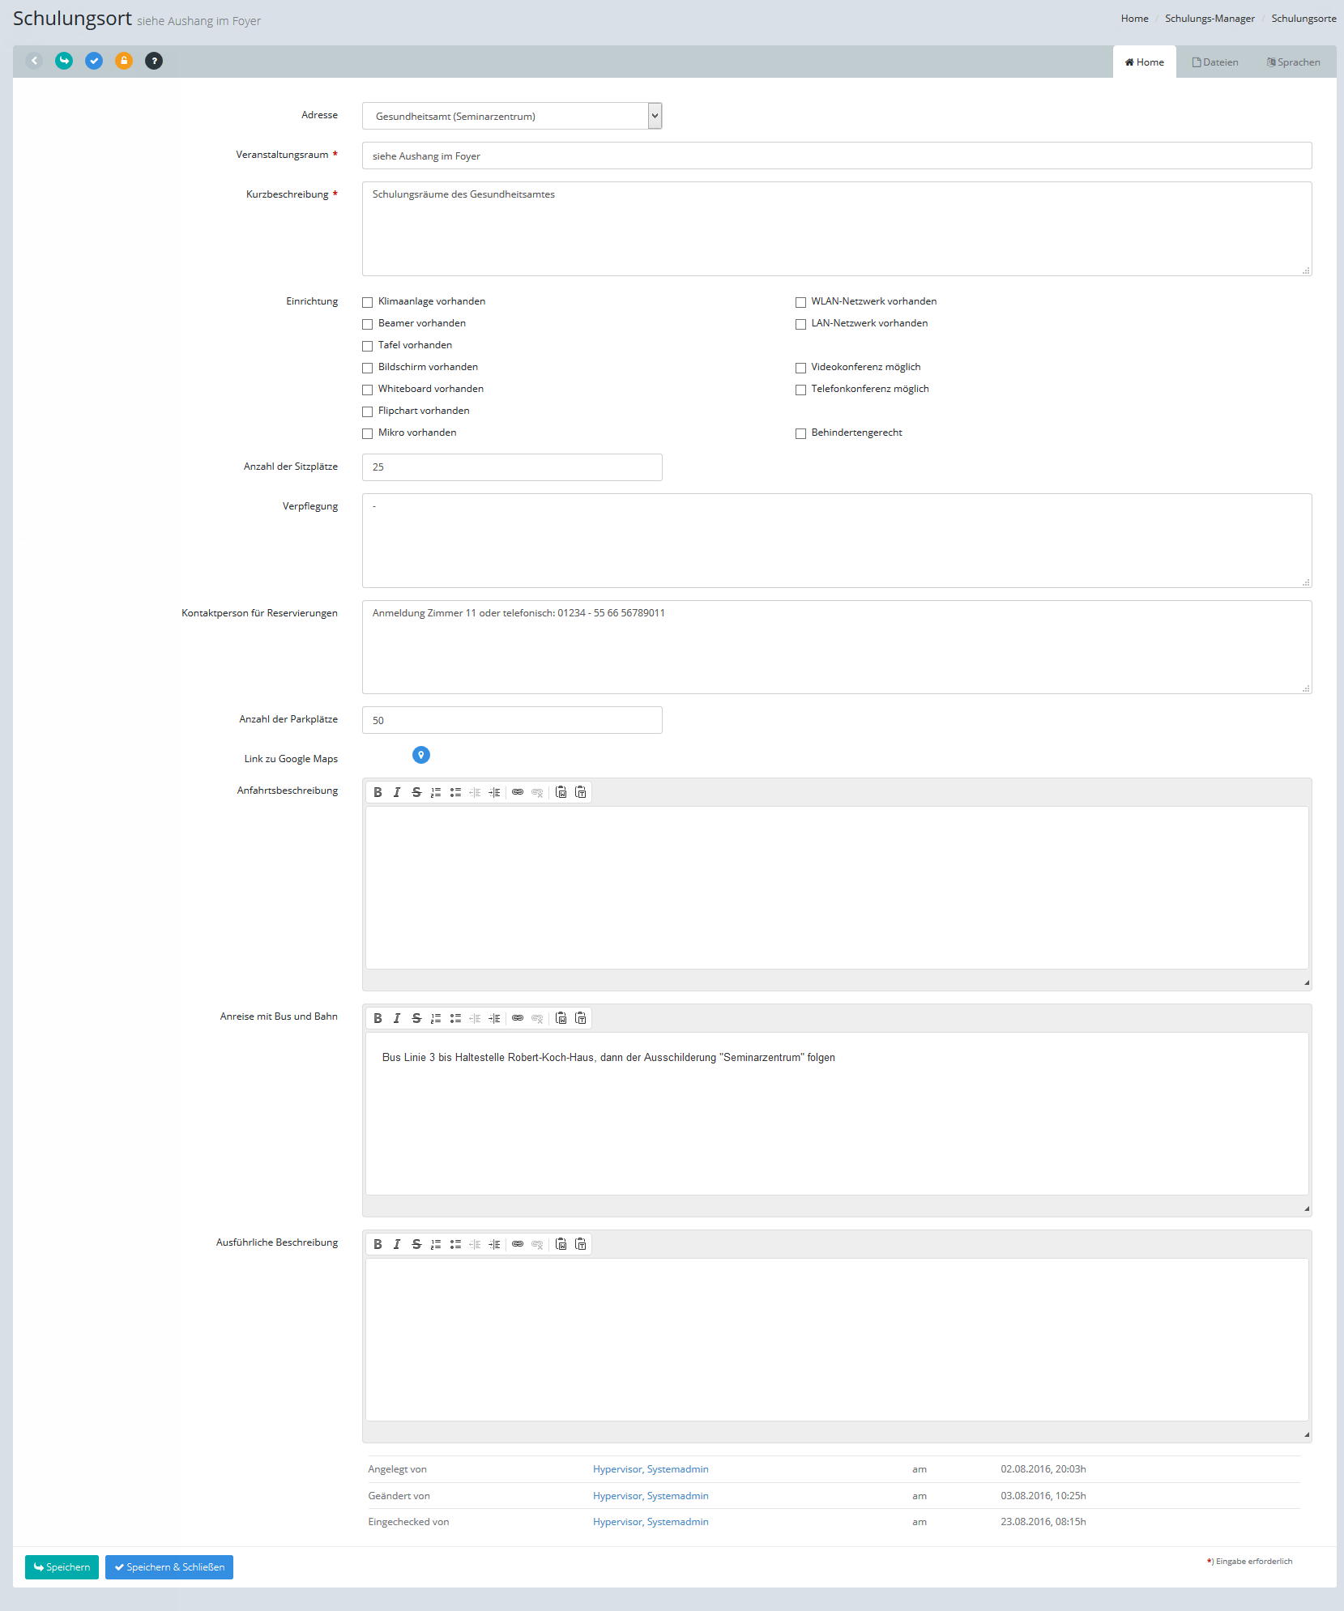Click the blue checkmark icon in the top toolbar
This screenshot has height=1611, width=1344.
tap(94, 61)
